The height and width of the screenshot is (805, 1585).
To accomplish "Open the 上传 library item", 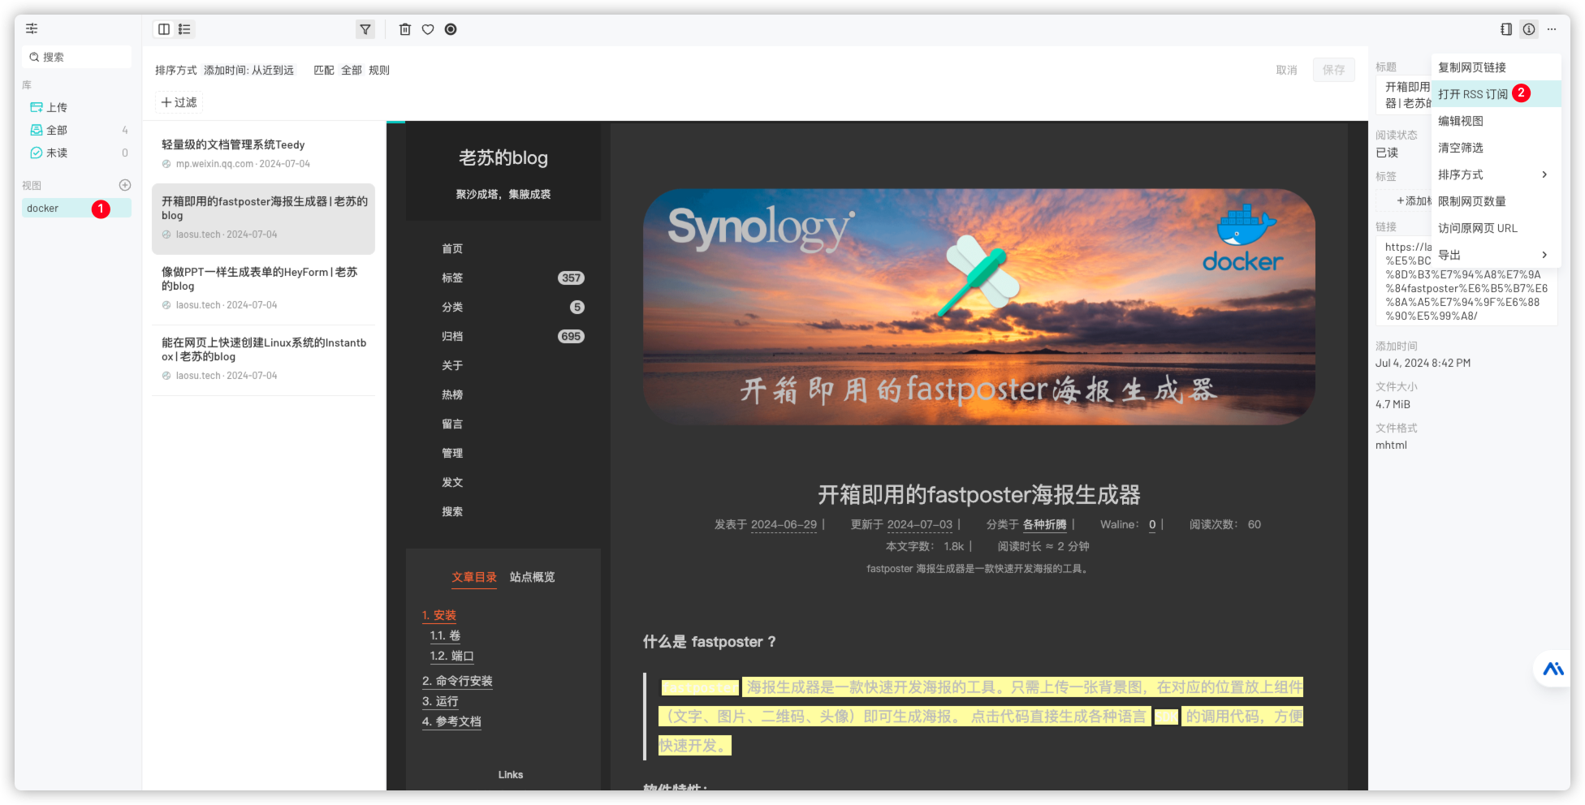I will click(77, 107).
